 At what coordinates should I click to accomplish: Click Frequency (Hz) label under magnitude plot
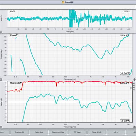70,127
